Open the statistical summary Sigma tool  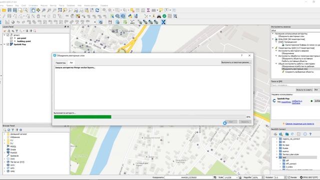(x=148, y=10)
